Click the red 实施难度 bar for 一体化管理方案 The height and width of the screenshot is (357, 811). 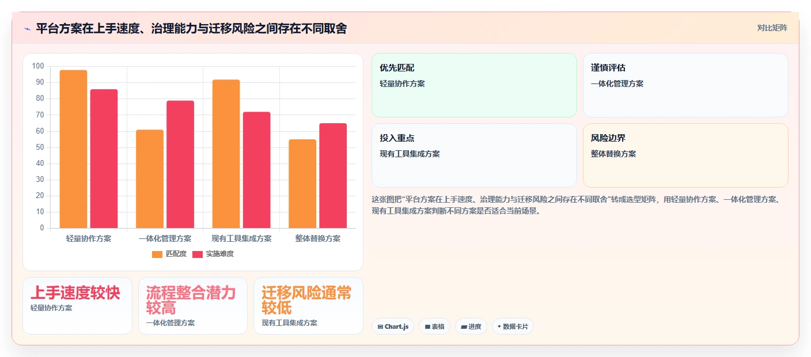pyautogui.click(x=180, y=165)
